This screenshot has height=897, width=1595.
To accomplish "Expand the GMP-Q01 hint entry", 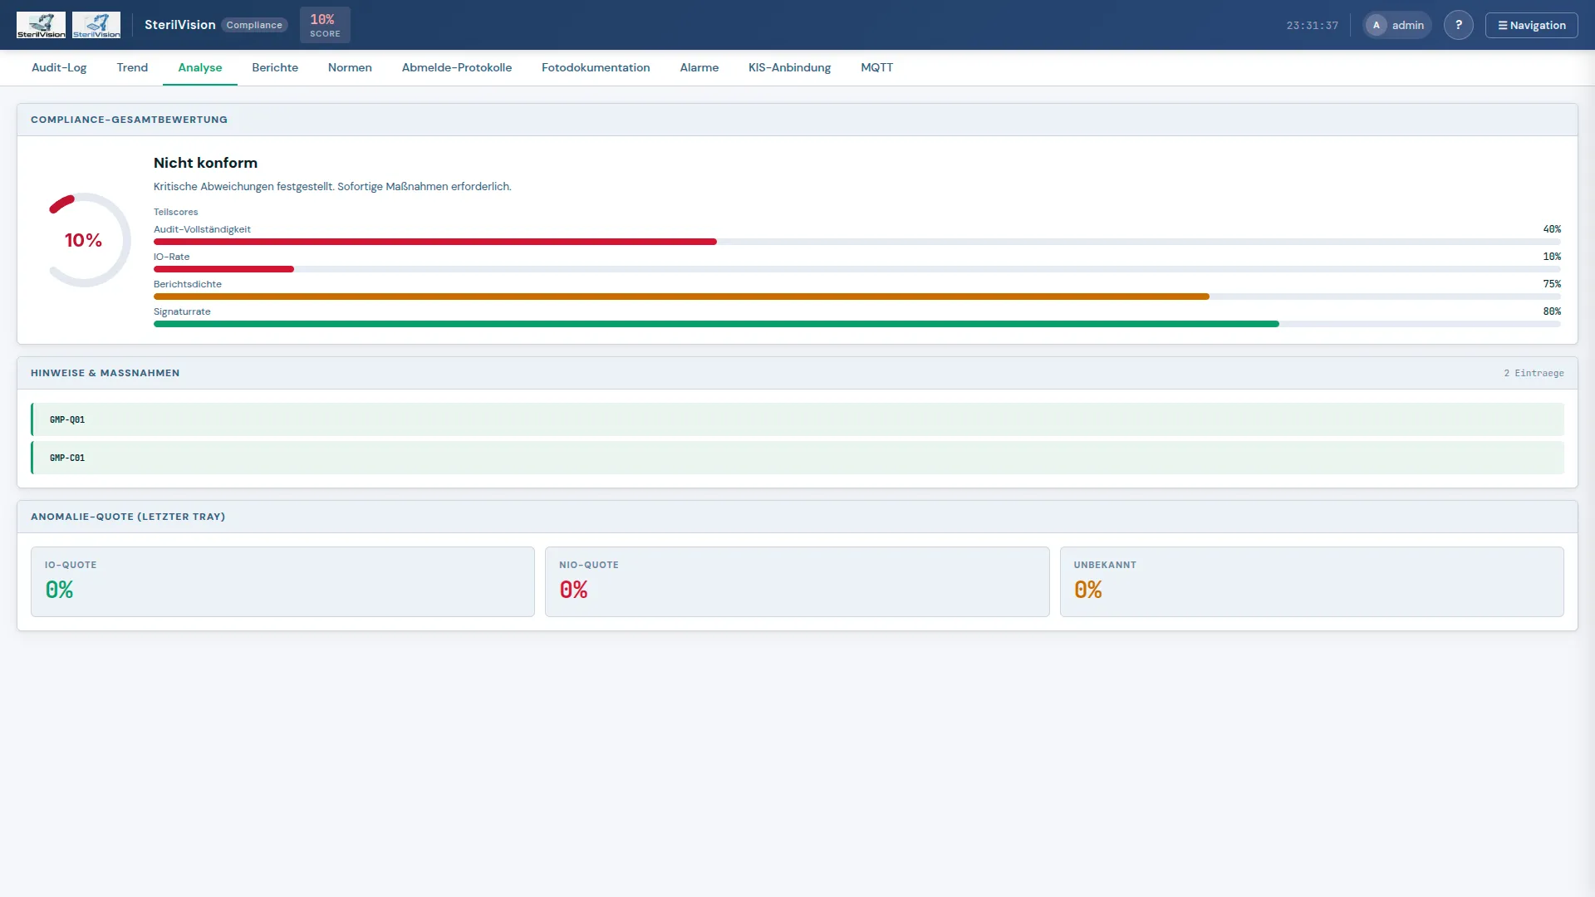I will tap(797, 419).
